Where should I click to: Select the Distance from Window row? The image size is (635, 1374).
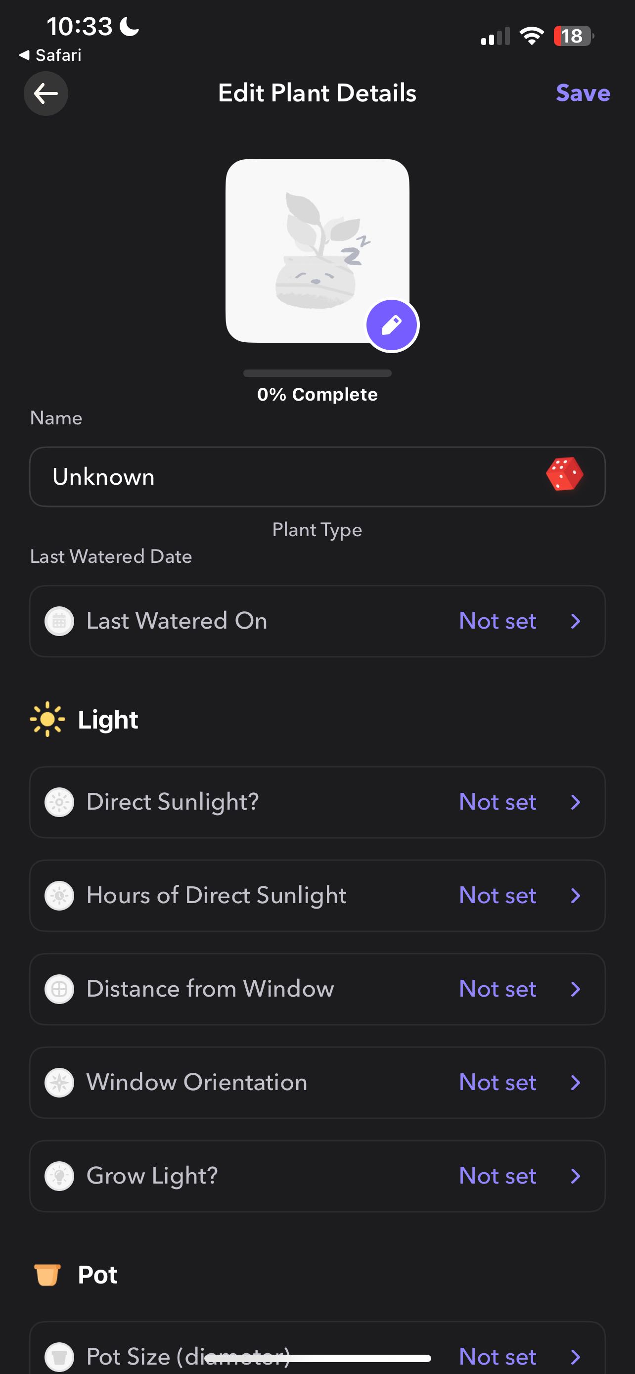pyautogui.click(x=317, y=989)
